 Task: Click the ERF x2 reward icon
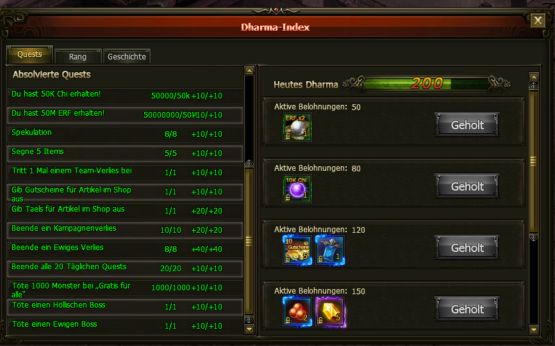point(297,127)
